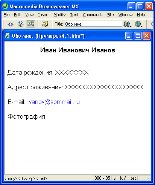Switch to Show Code View
Screen dimensions: 155x185
tap(11, 24)
